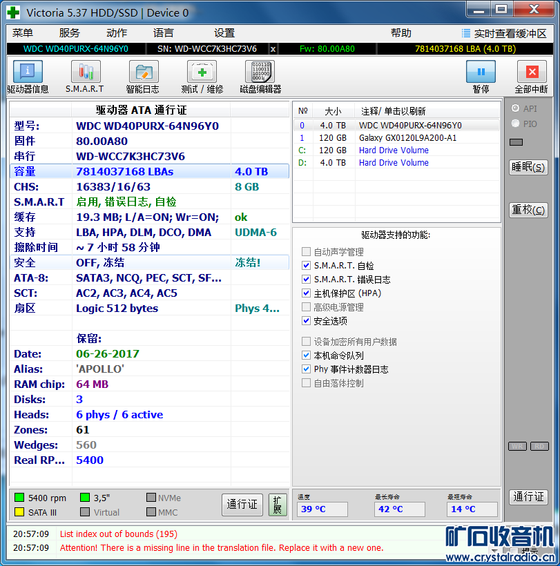Open the 菜单 menu
This screenshot has height=566, width=560.
coord(22,33)
